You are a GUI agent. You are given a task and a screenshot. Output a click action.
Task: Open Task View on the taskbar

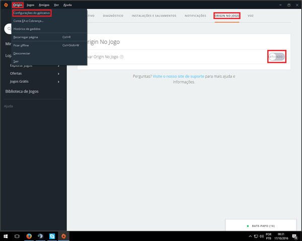(17, 236)
